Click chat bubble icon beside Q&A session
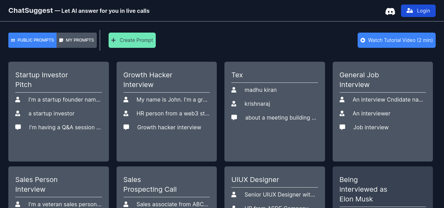The image size is (444, 208). click(18, 127)
